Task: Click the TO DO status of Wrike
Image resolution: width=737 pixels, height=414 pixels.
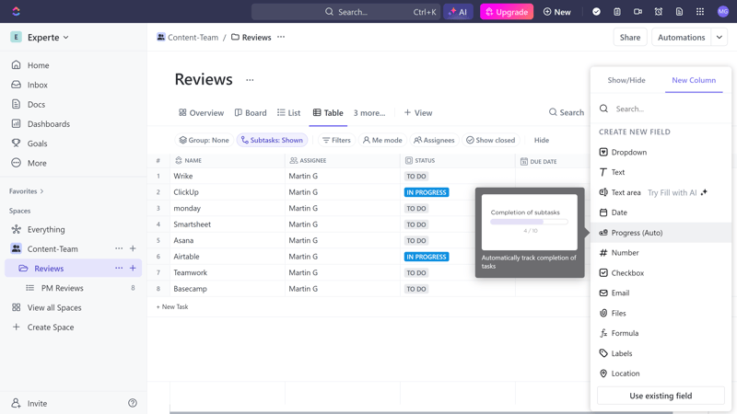Action: tap(416, 176)
